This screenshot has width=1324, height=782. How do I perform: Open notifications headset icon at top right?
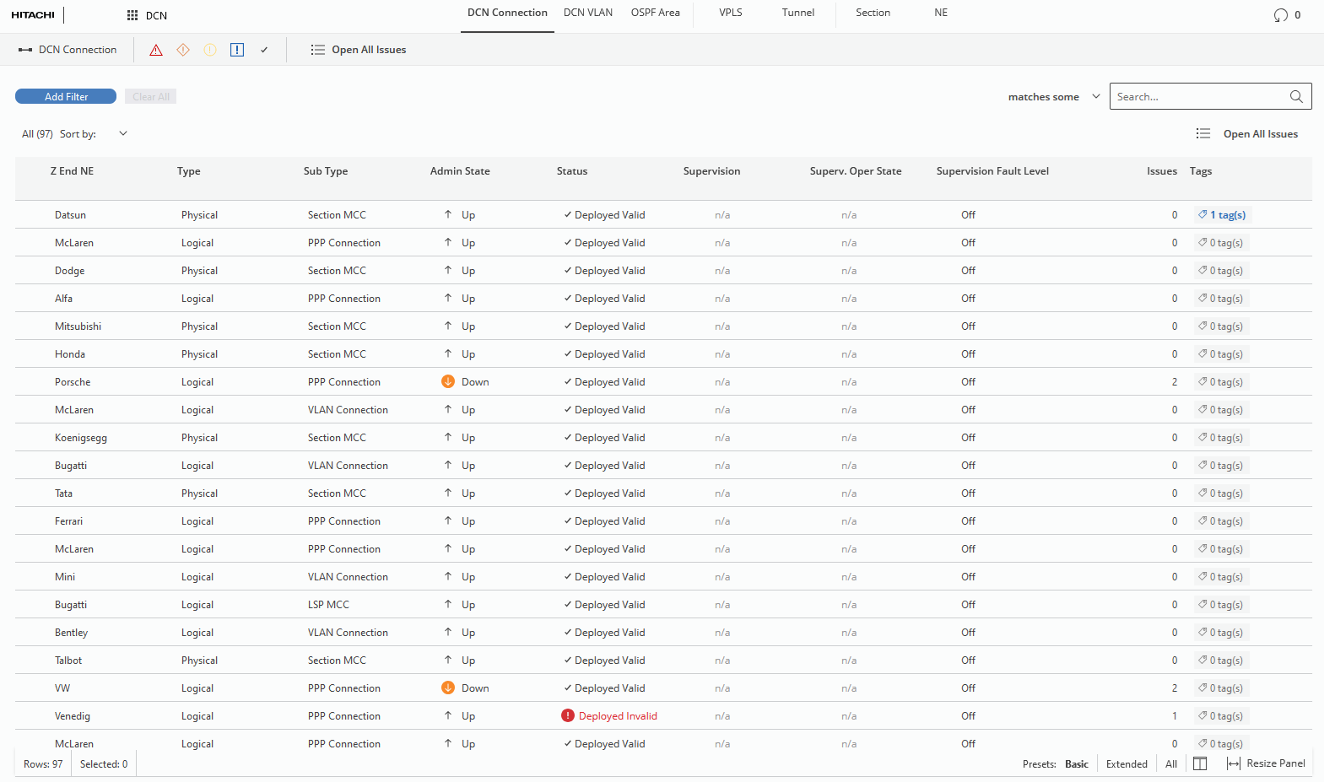pyautogui.click(x=1281, y=15)
